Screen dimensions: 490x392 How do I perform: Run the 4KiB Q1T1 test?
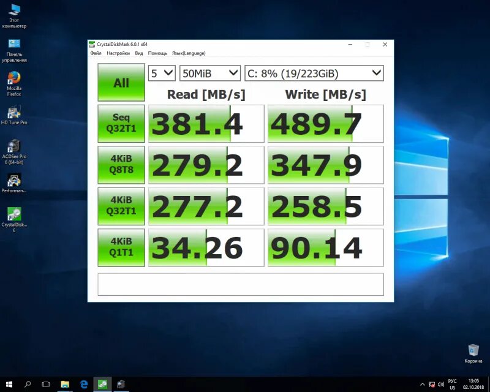tap(121, 247)
